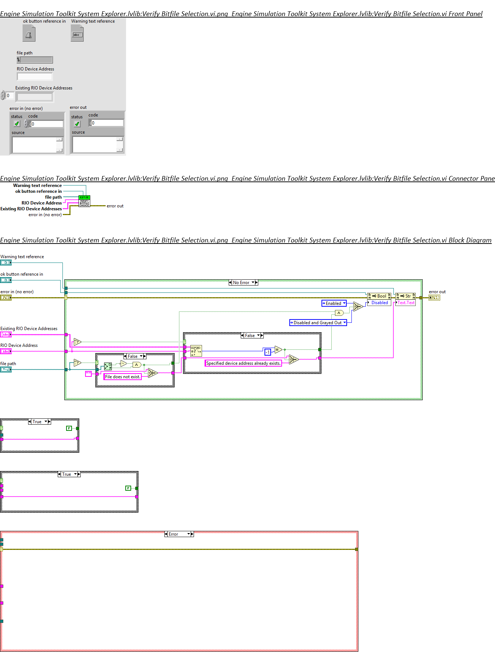The image size is (495, 670).
Task: Go to next case on Error structure
Action: point(192,534)
